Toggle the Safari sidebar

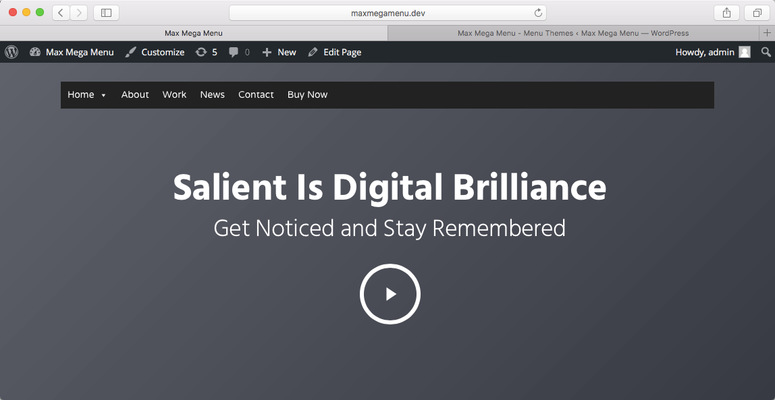click(106, 13)
